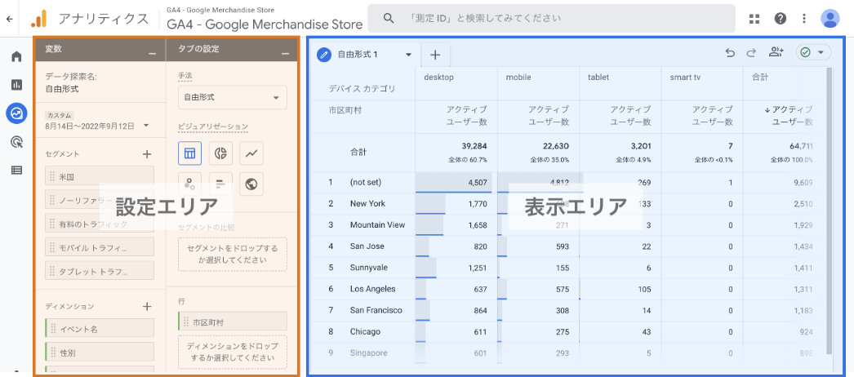Click the tablet column header
The image size is (854, 377).
point(598,78)
